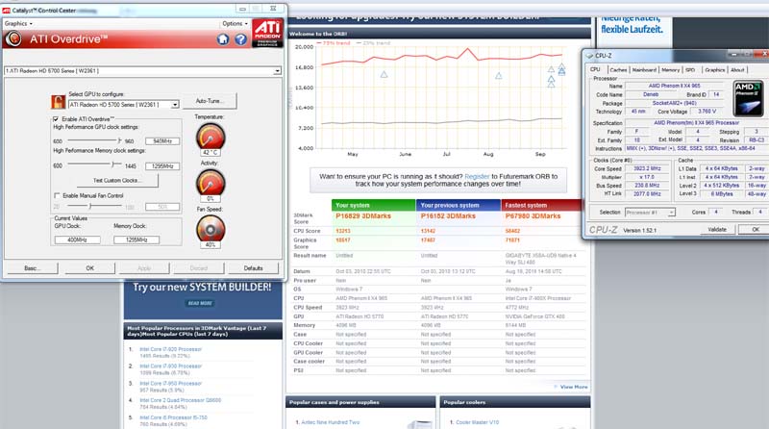Click the ATI Radeon logo
The width and height of the screenshot is (769, 429).
pos(268,34)
